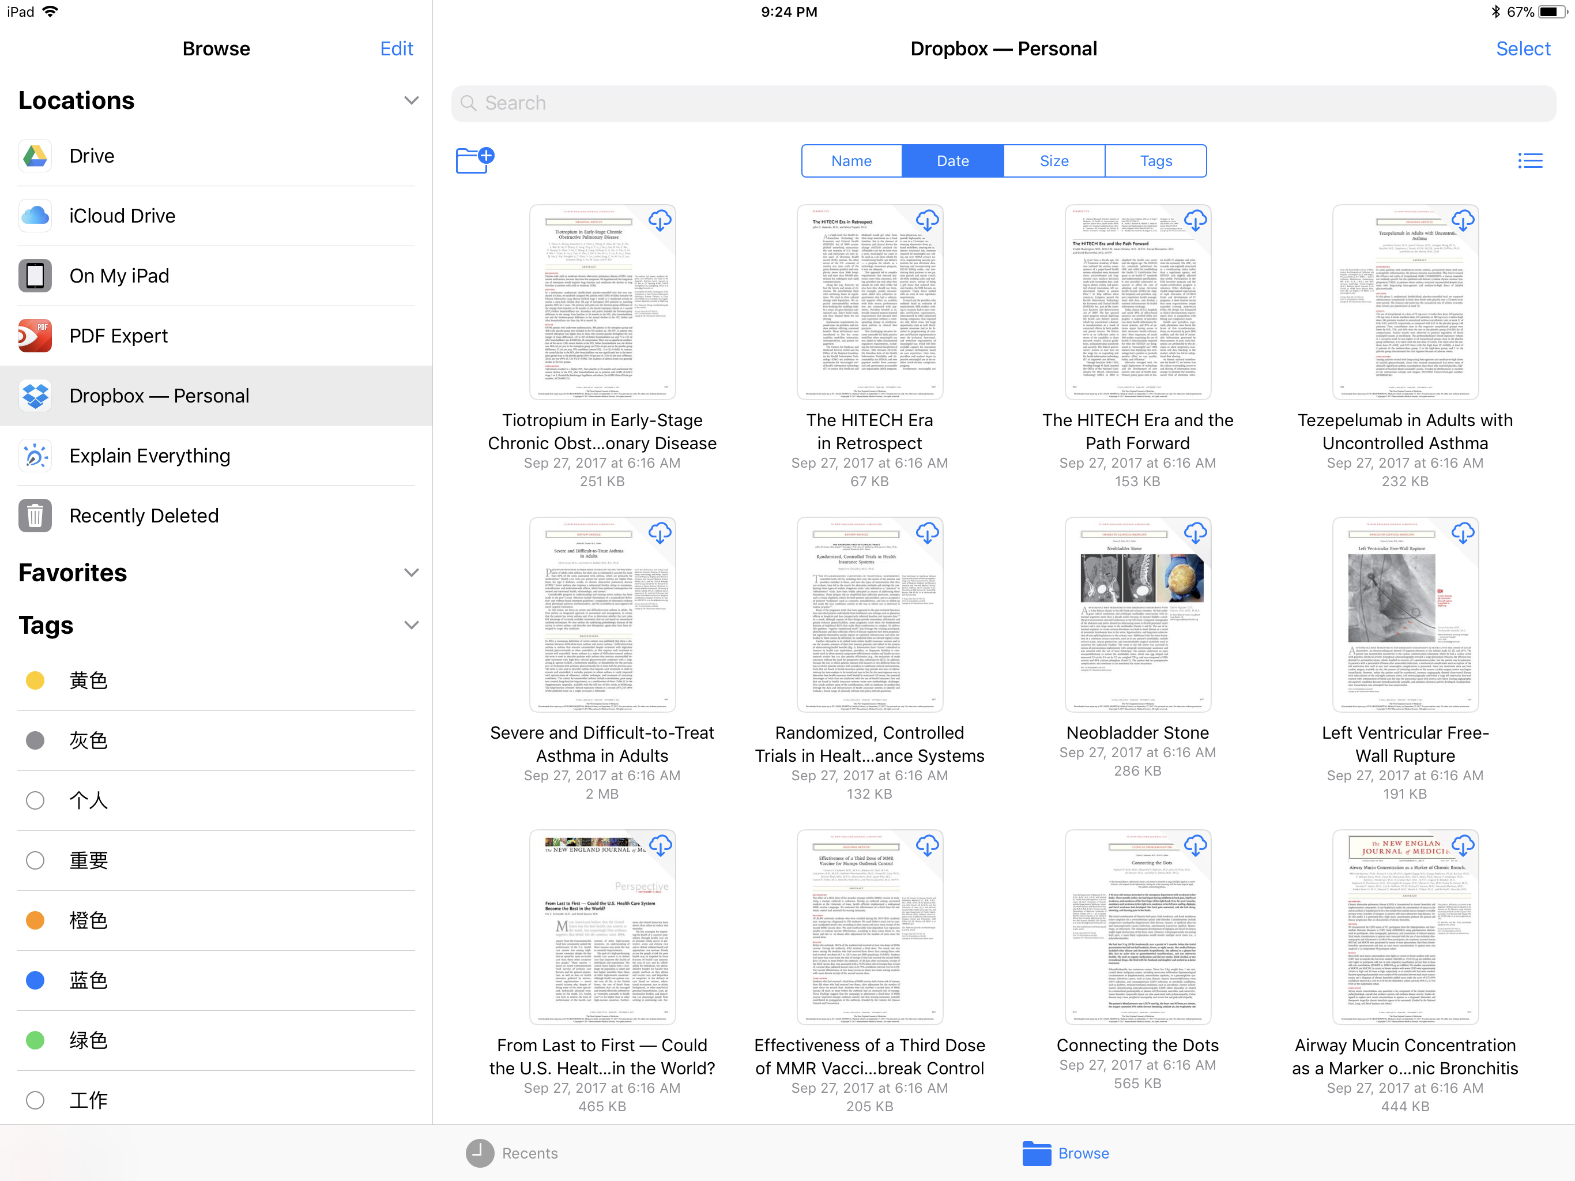This screenshot has height=1181, width=1575.
Task: Select the empty 工作 tag circle
Action: click(35, 1100)
